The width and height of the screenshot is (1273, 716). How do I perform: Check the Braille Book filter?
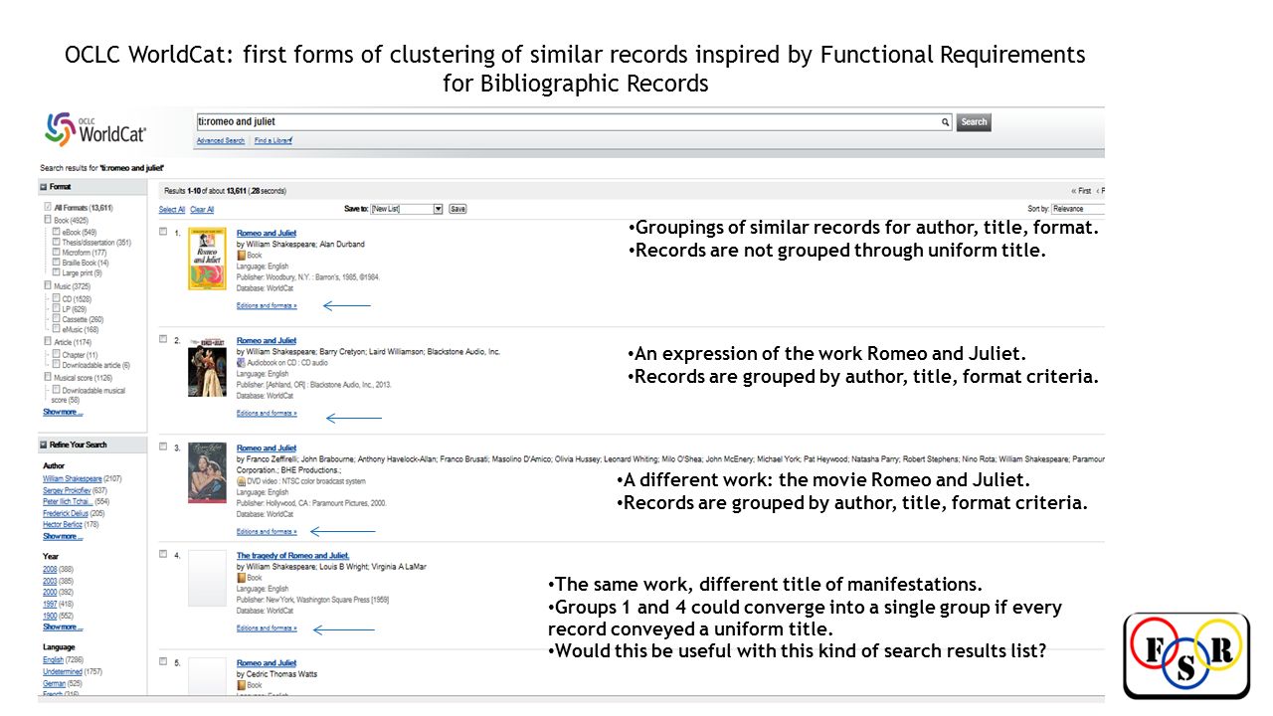point(57,263)
